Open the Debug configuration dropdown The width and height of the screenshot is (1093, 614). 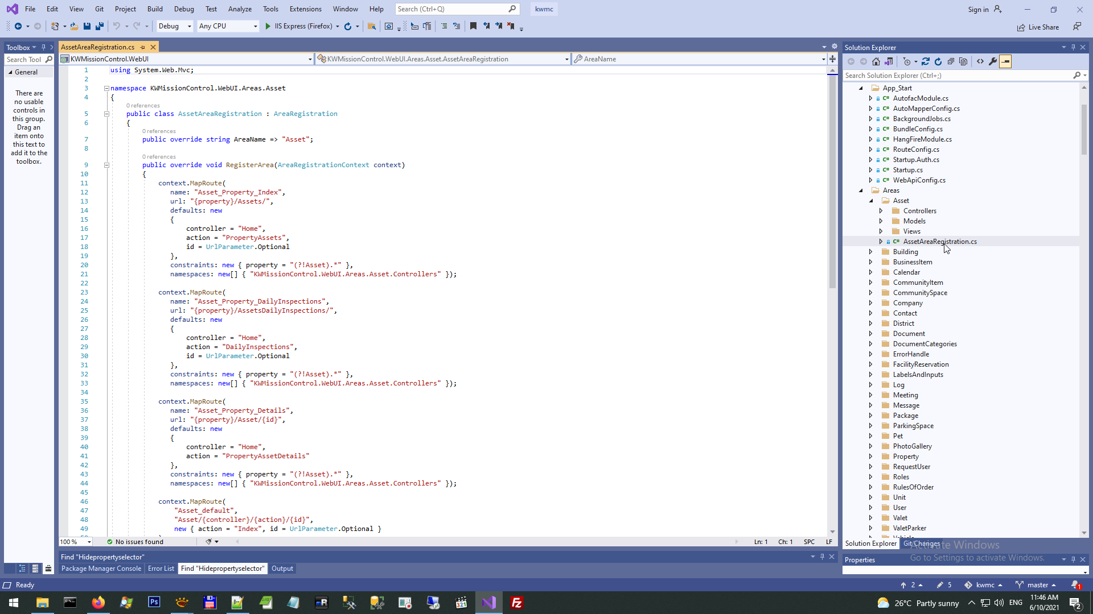click(175, 26)
